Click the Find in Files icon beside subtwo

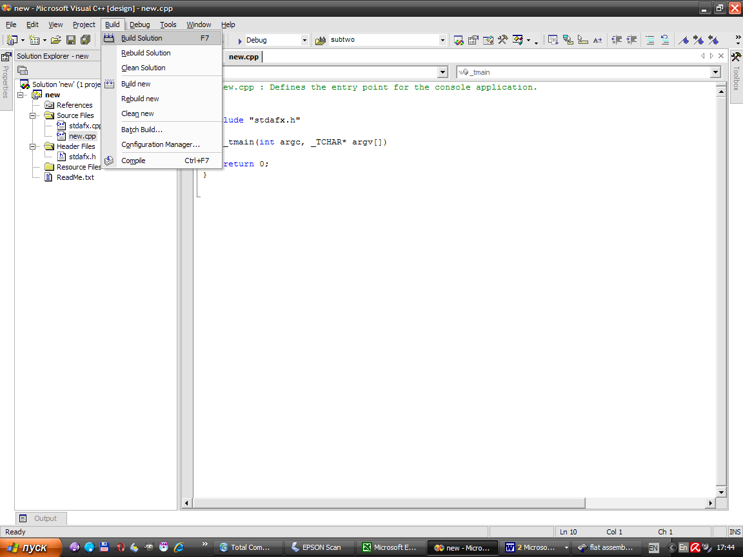click(321, 40)
